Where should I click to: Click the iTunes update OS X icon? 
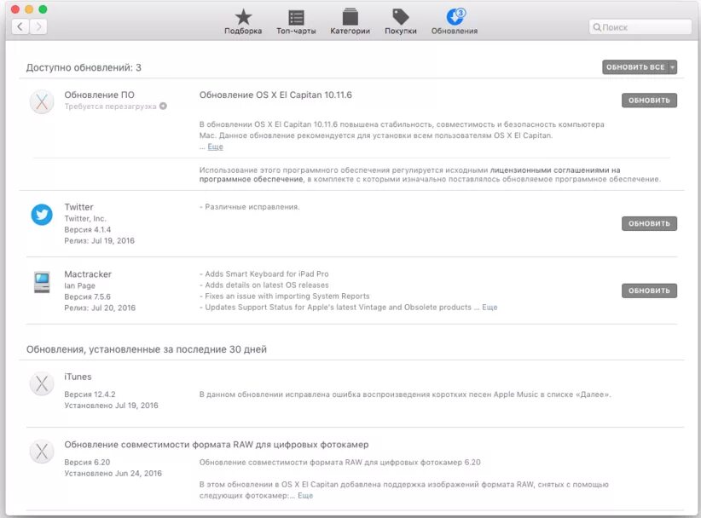tap(42, 383)
